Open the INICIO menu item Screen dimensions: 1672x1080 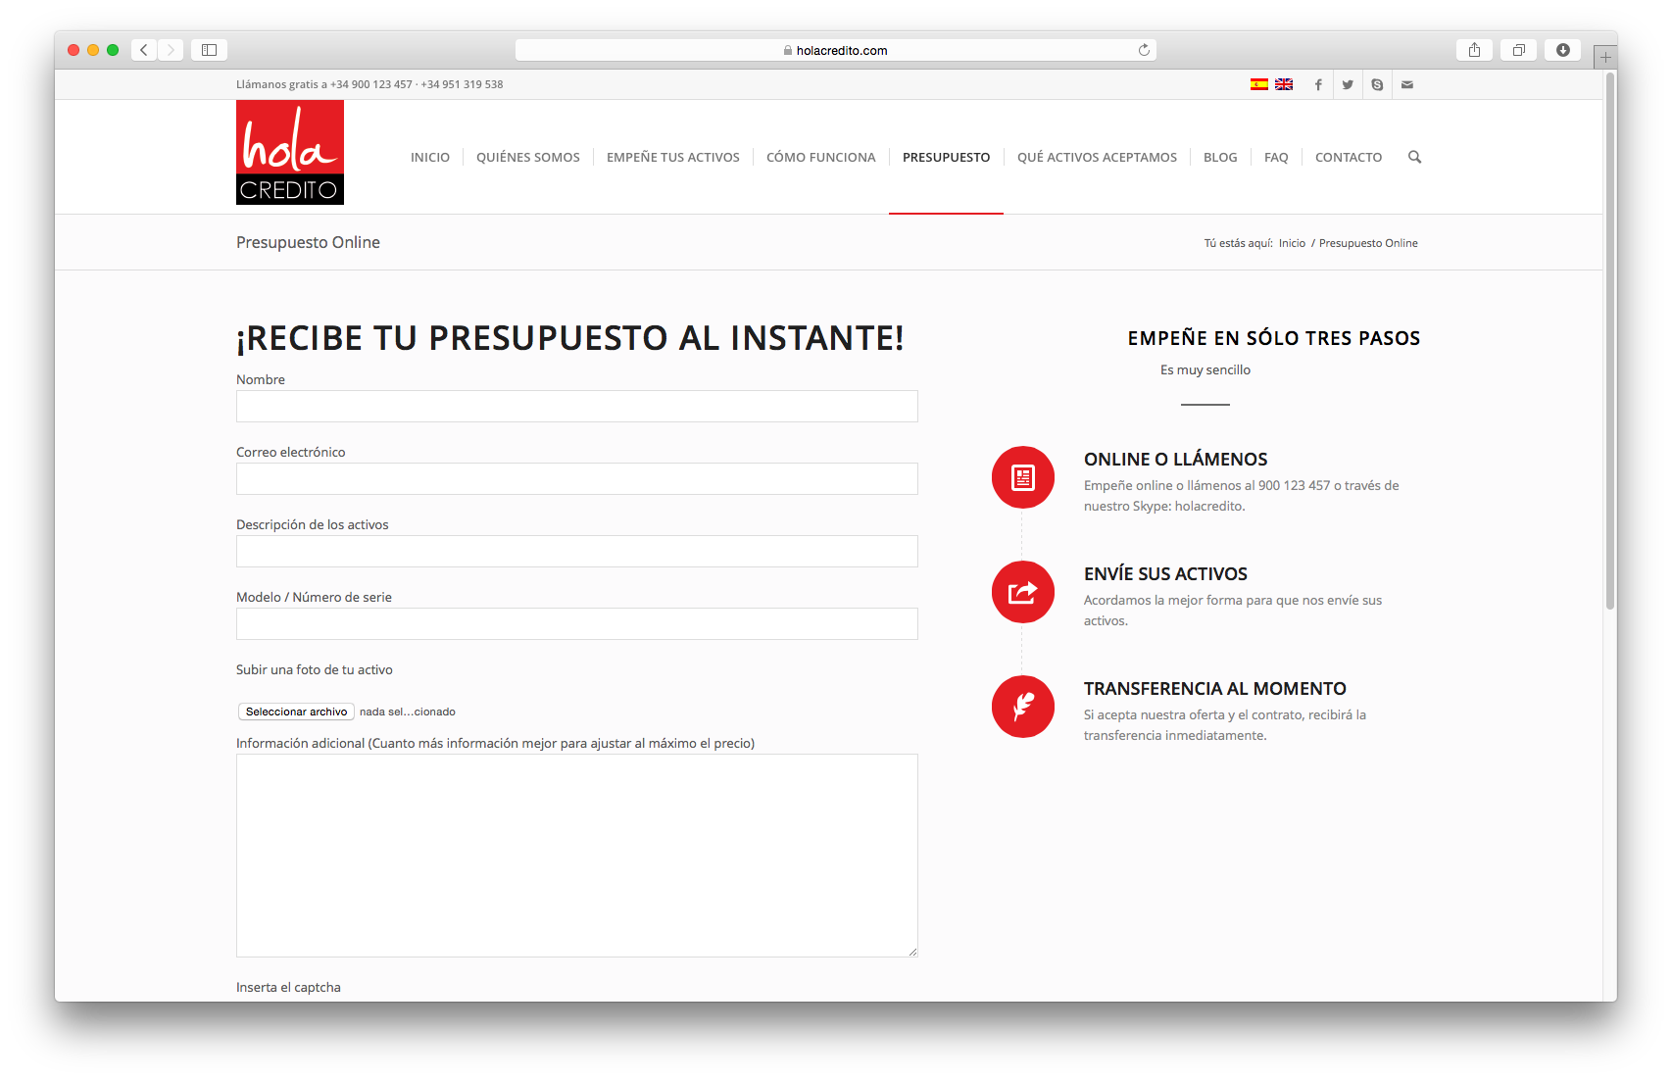tap(430, 157)
